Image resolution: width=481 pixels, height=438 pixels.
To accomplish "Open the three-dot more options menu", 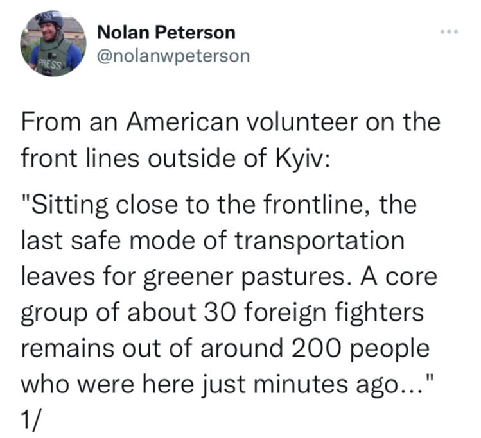I will 449,31.
